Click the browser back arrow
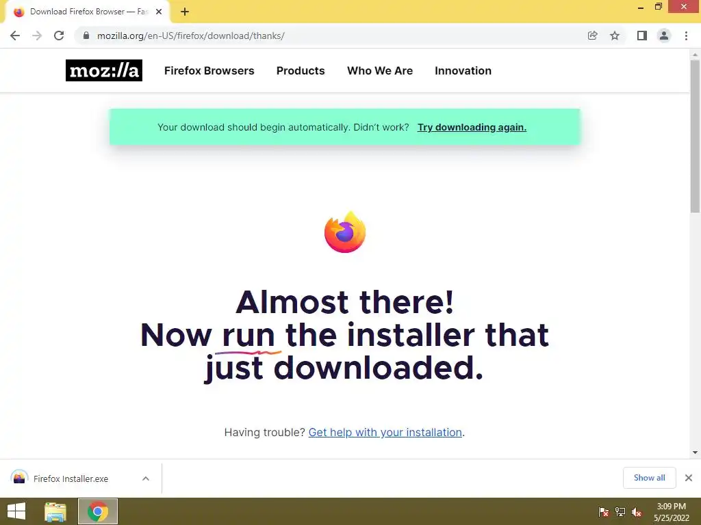Screen dimensions: 701x525 point(15,36)
